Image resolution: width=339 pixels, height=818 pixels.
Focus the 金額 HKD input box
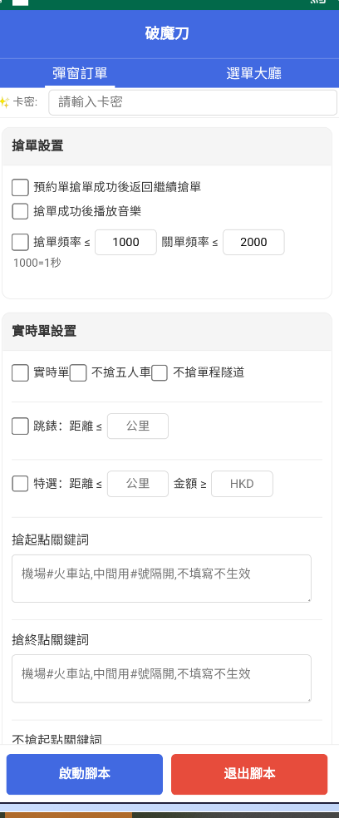point(242,484)
